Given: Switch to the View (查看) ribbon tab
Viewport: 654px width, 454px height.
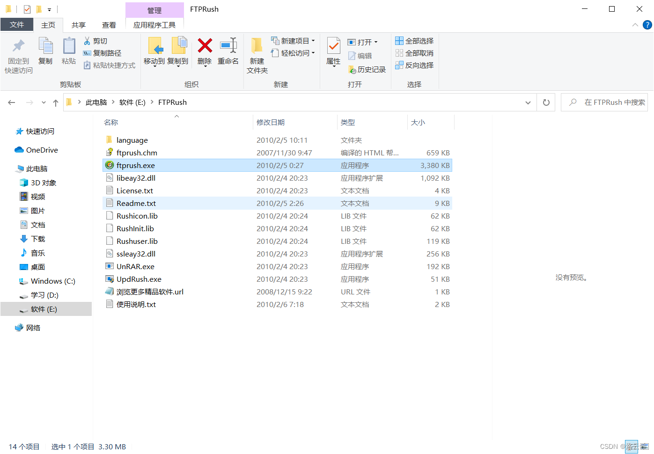Looking at the screenshot, I should pyautogui.click(x=109, y=25).
